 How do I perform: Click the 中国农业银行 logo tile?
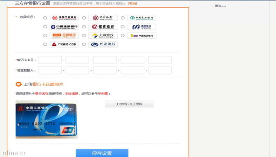142,18
